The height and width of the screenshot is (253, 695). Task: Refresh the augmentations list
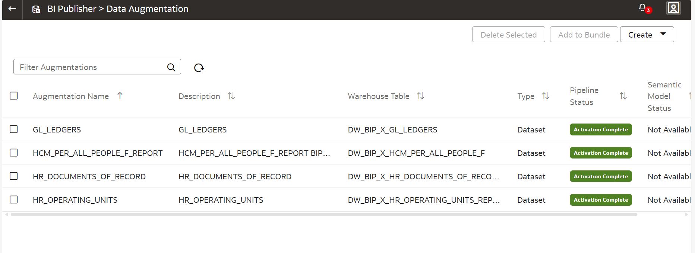[x=199, y=68]
